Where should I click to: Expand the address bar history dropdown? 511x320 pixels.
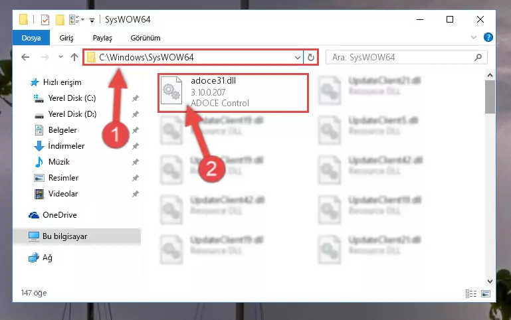point(297,58)
